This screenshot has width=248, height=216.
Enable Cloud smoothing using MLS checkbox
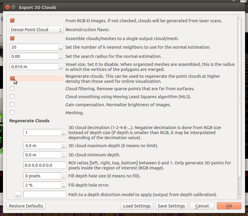[x=12, y=96]
